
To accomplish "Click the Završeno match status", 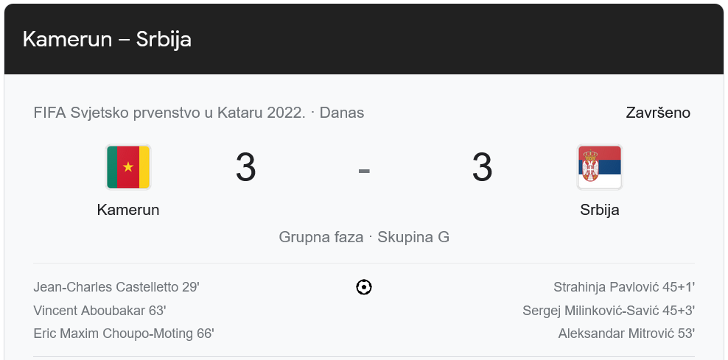I will point(658,113).
